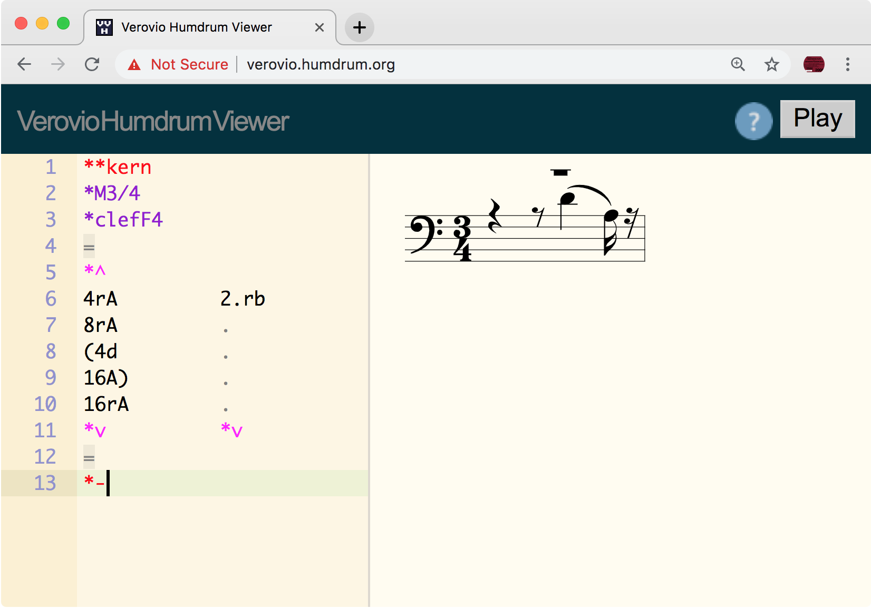Screen dimensions: 871x608
Task: Open the Chrome three-dot menu
Action: click(x=847, y=64)
